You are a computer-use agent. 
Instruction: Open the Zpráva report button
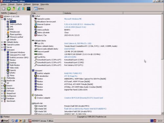39,9
